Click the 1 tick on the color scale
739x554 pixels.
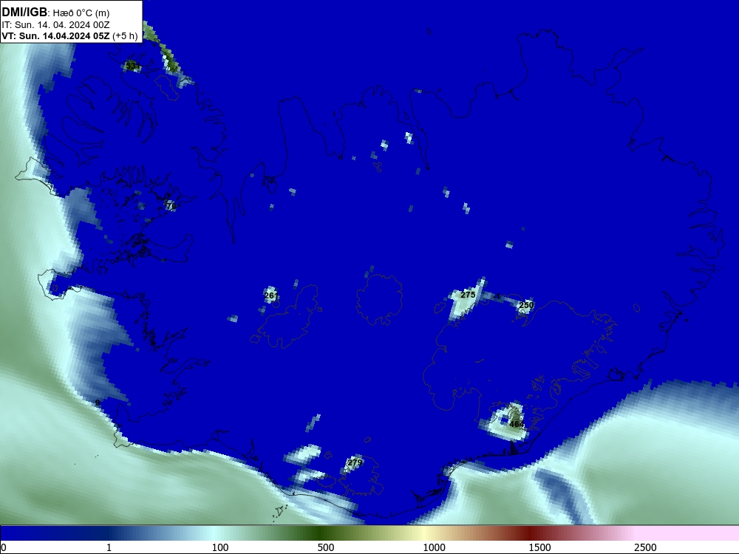[109, 547]
